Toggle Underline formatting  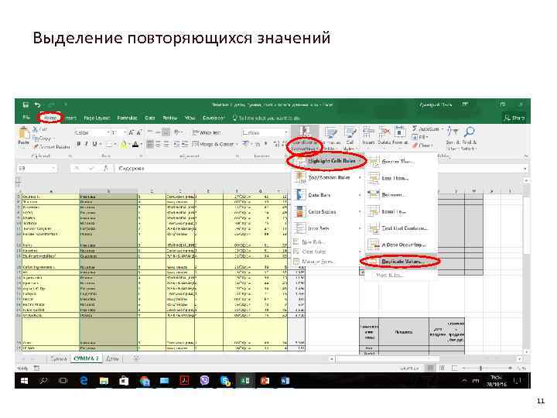[x=94, y=144]
